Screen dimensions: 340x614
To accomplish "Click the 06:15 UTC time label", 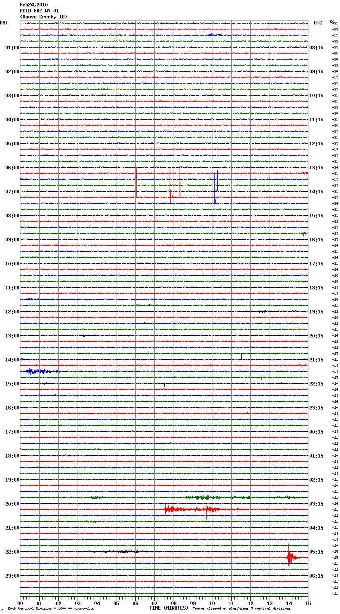I will [316, 576].
